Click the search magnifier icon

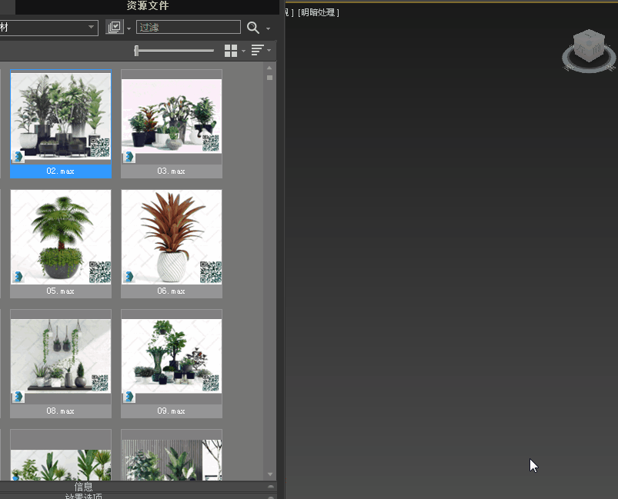(x=252, y=28)
